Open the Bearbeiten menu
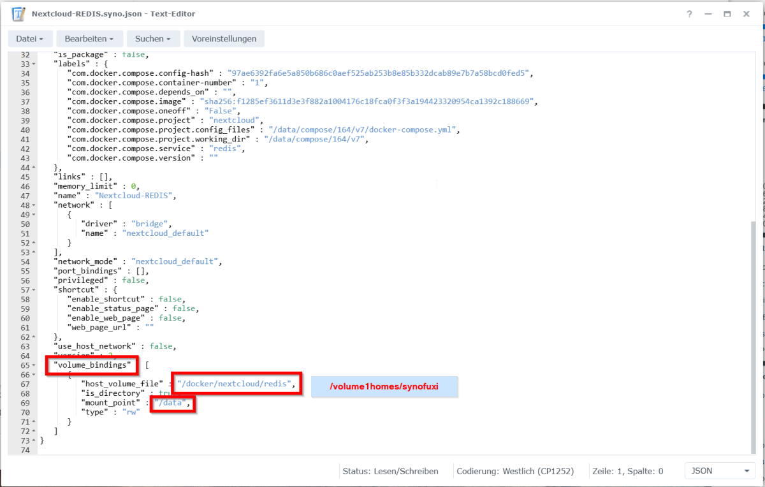 point(89,39)
